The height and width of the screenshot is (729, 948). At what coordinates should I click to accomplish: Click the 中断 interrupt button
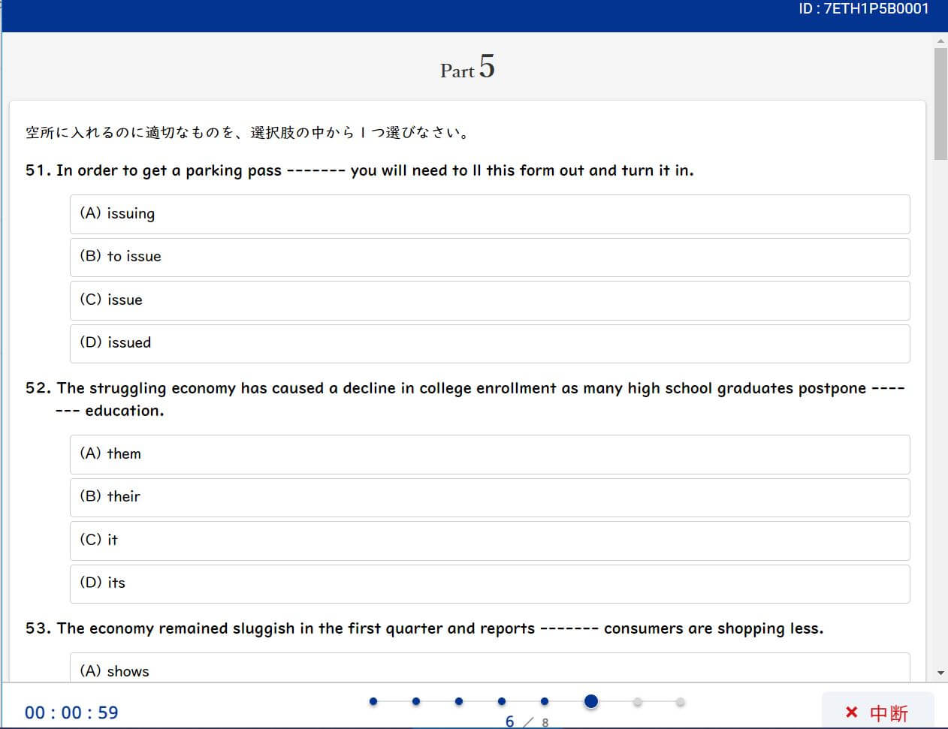(877, 712)
